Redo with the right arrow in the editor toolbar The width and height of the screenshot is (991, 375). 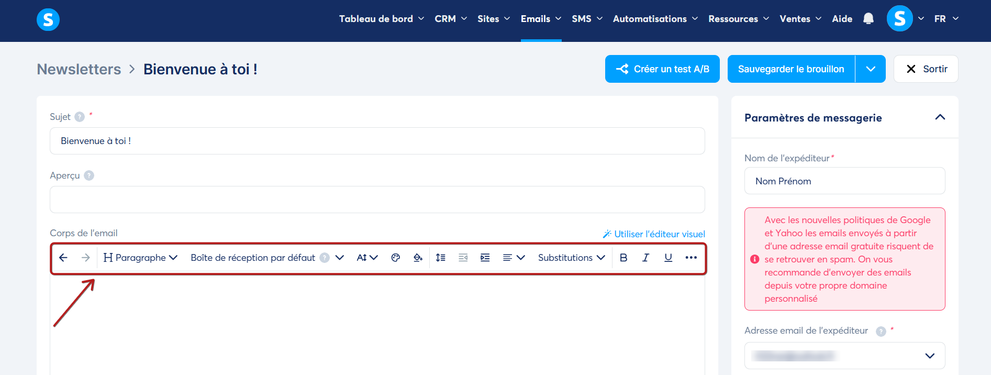(x=86, y=258)
